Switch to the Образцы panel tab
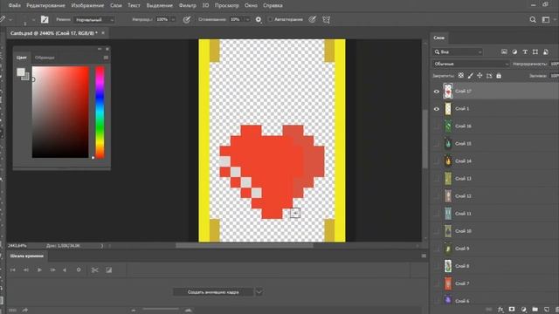Viewport: 559px width, 314px height. (45, 58)
